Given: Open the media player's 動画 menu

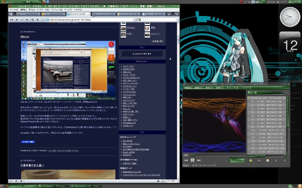Looking at the screenshot, I should (188, 88).
